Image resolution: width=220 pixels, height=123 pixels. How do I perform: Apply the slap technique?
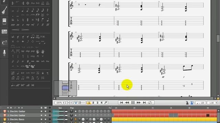coord(27,51)
